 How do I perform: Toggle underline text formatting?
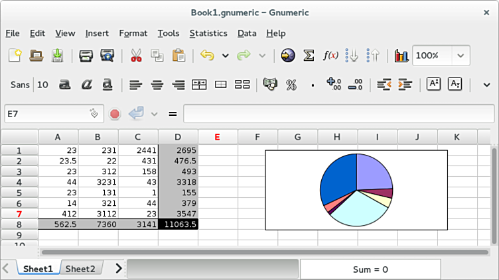click(x=107, y=85)
